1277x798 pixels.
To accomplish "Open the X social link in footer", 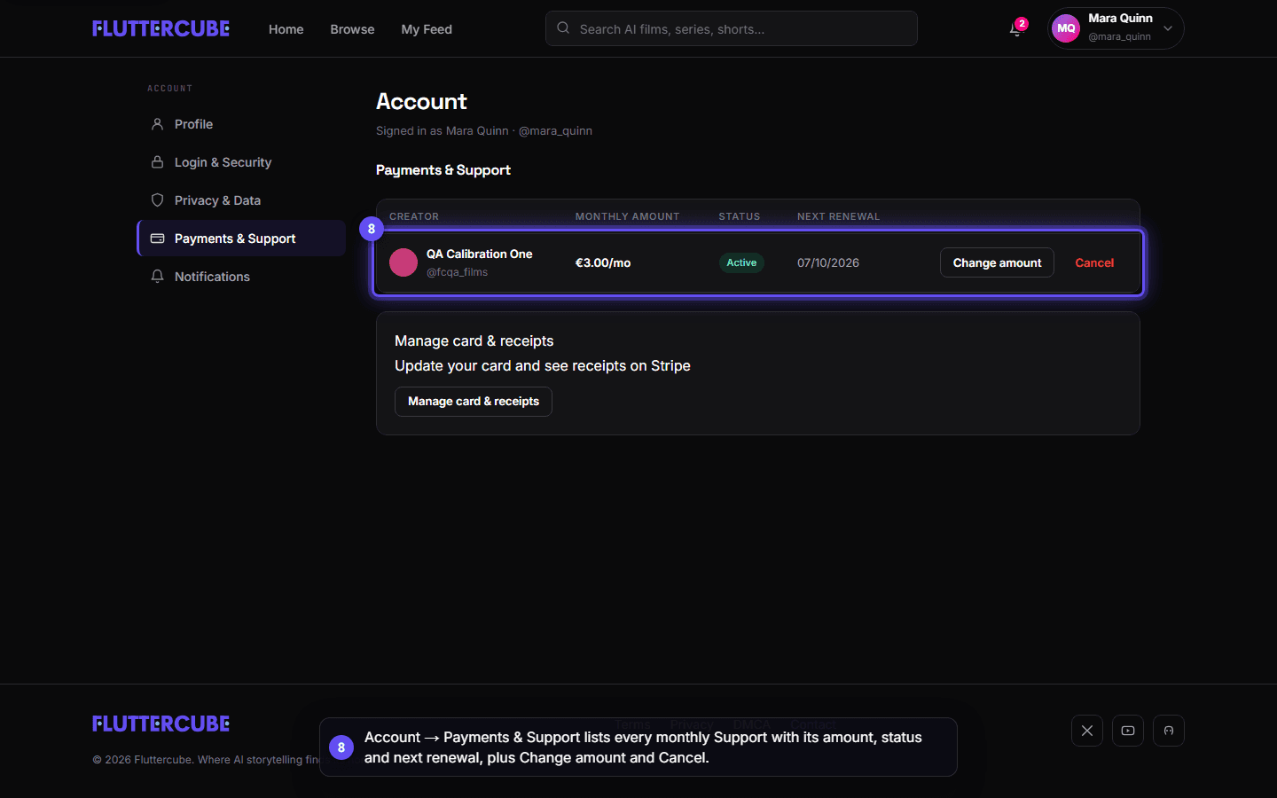I will tap(1087, 731).
